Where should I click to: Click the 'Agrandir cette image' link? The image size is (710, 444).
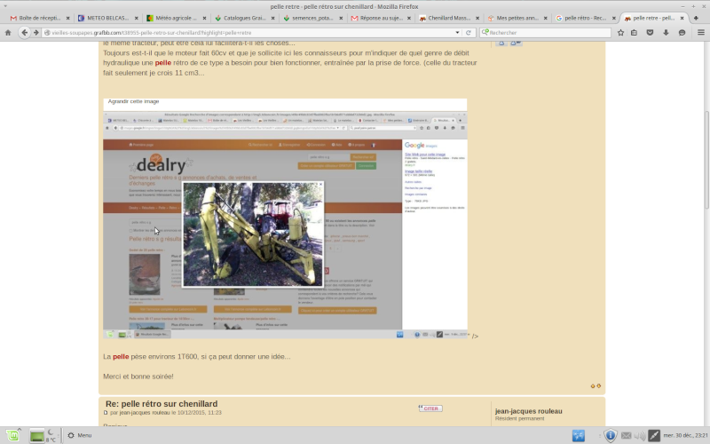tap(134, 101)
